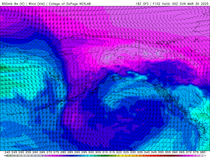Click the 280 colorbar label
The height and width of the screenshot is (157, 210).
point(63,152)
